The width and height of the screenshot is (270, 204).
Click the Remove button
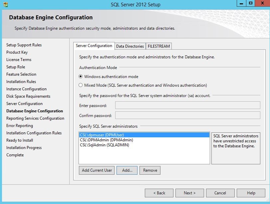[x=150, y=170]
